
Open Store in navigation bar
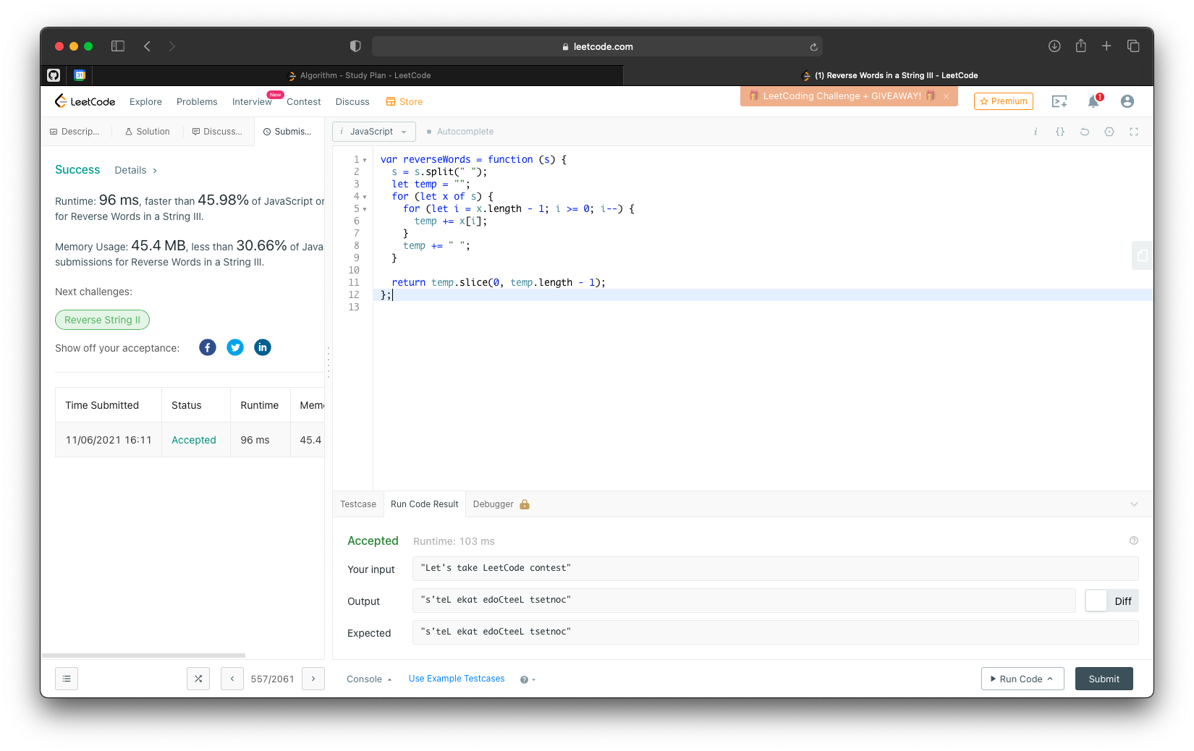[x=405, y=102]
